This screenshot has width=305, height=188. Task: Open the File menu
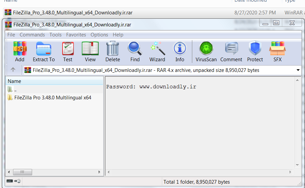click(11, 35)
